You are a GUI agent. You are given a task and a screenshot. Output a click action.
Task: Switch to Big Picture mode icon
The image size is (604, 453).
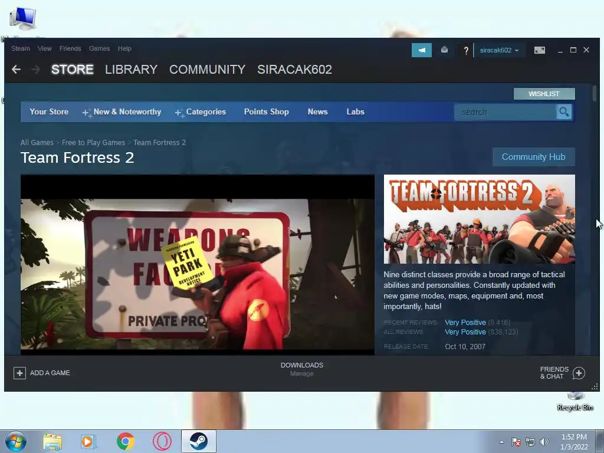(x=539, y=50)
